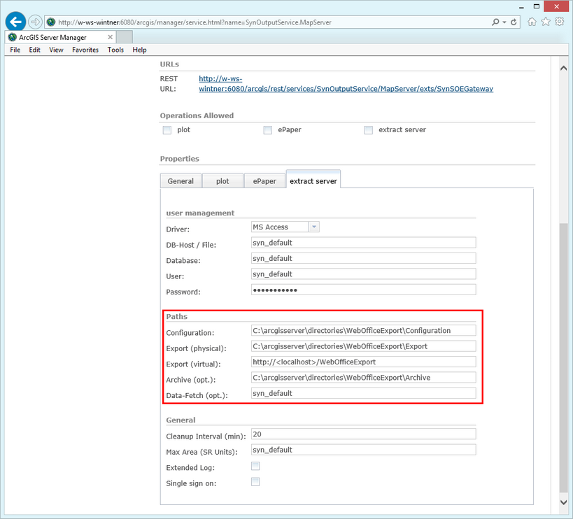The height and width of the screenshot is (519, 573).
Task: Open the Driver dropdown showing MS Access
Action: tap(313, 226)
